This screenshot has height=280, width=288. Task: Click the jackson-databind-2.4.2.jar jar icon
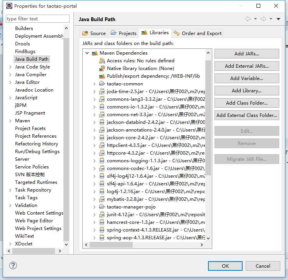(102, 122)
